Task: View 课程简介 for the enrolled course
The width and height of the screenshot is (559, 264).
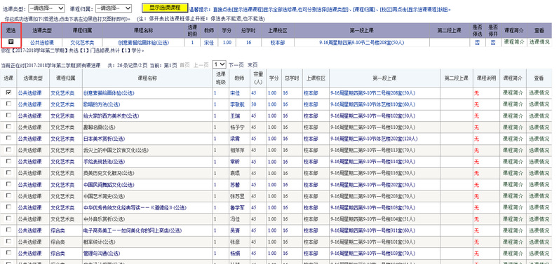Action: pos(513,42)
